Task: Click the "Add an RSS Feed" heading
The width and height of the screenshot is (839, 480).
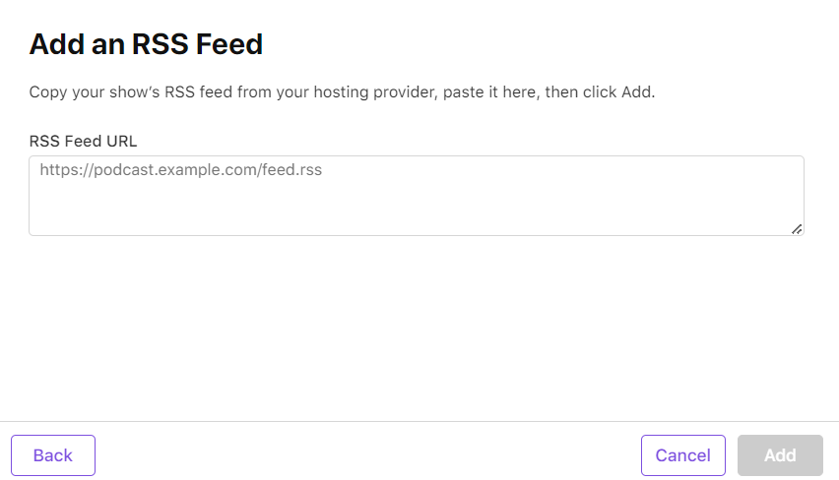Action: click(146, 44)
